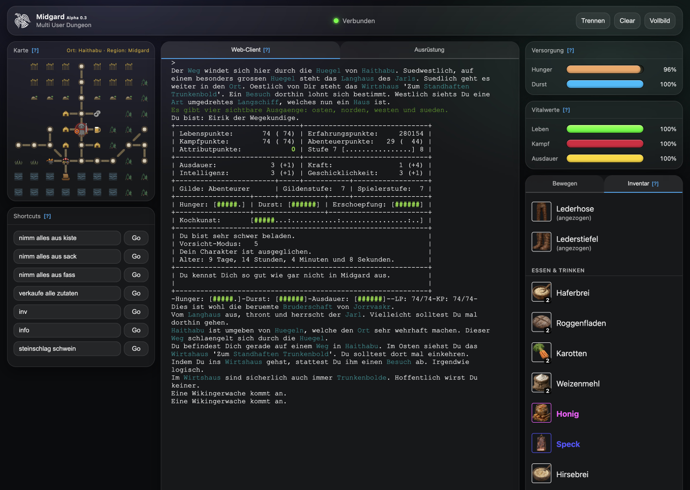Click the 'steinschlag schwein' shortcut field
Image resolution: width=690 pixels, height=490 pixels.
click(66, 349)
